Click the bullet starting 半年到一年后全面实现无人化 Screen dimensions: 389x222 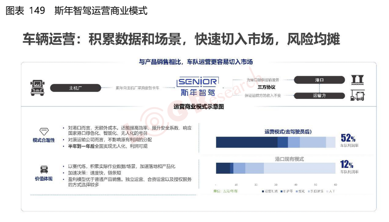coord(108,146)
